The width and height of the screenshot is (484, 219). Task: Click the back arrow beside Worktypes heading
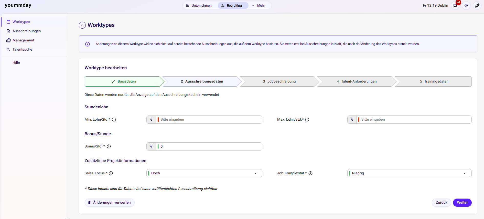(82, 25)
